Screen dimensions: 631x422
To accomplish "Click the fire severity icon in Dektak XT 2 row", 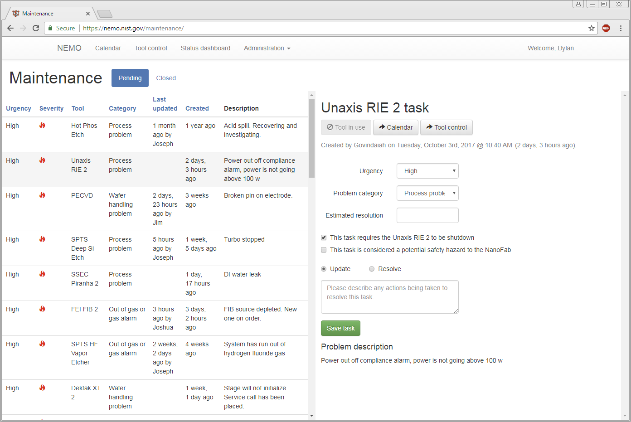I will point(42,388).
